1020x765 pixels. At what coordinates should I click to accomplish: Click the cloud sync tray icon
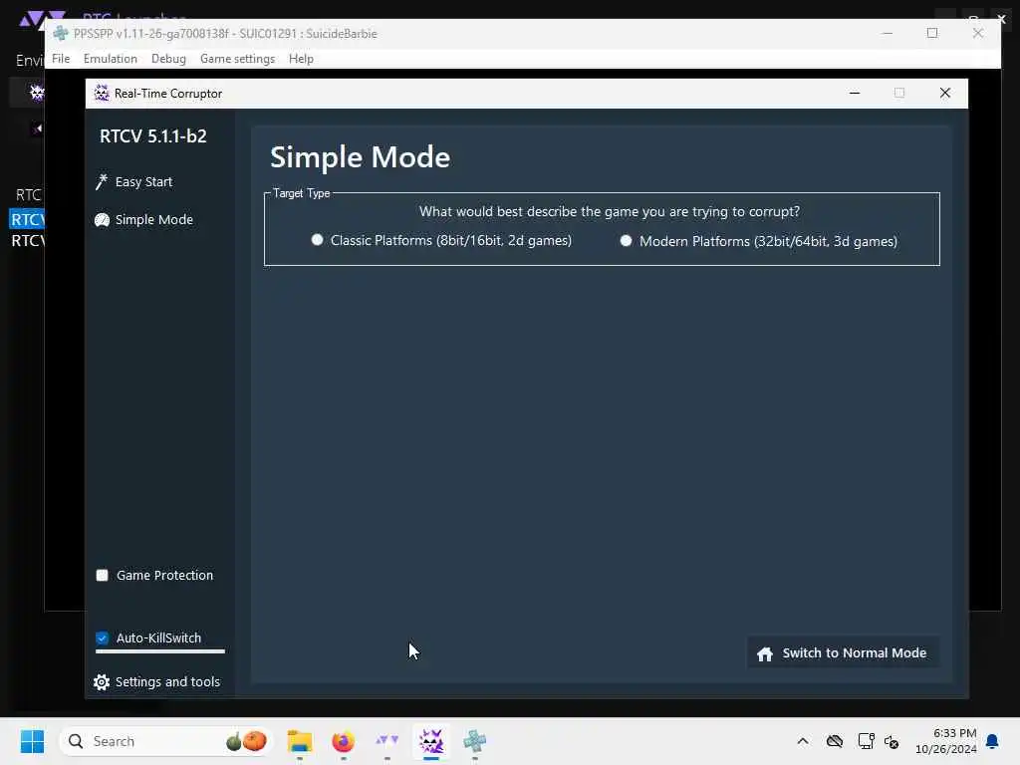pyautogui.click(x=835, y=741)
